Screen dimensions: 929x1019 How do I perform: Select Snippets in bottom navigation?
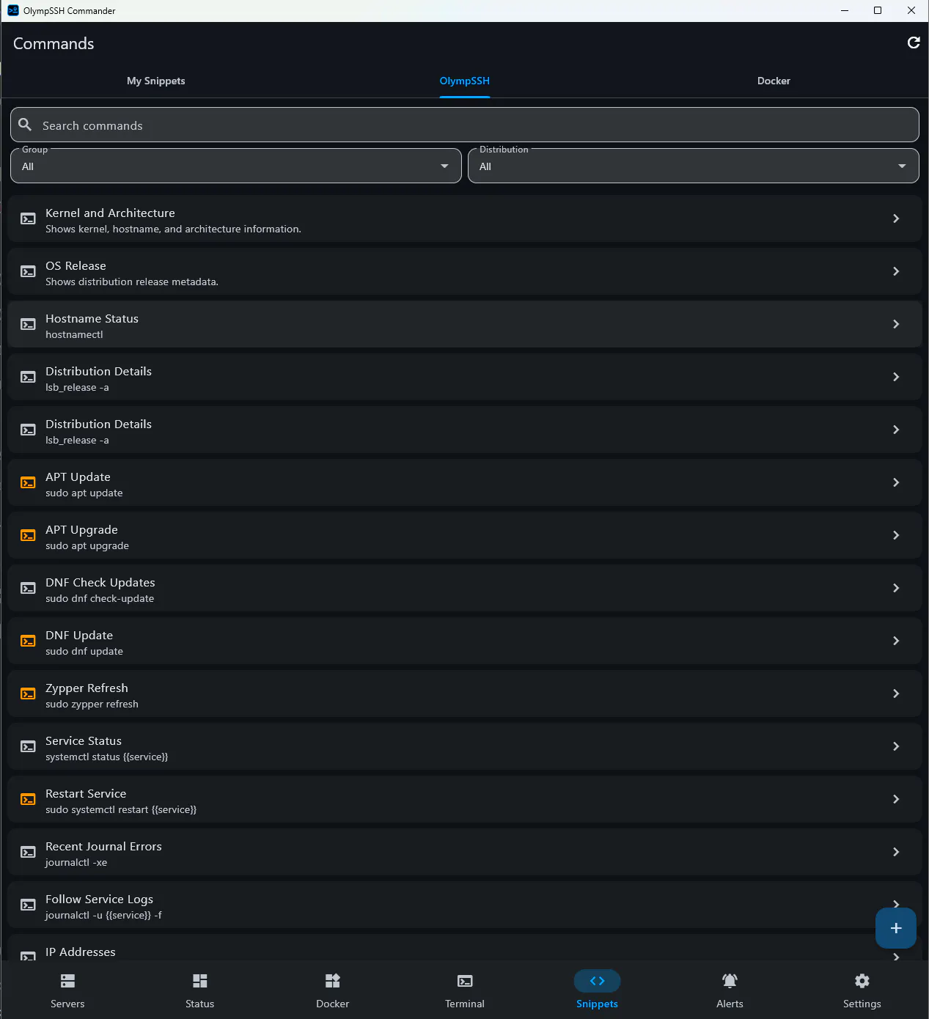[x=597, y=990]
